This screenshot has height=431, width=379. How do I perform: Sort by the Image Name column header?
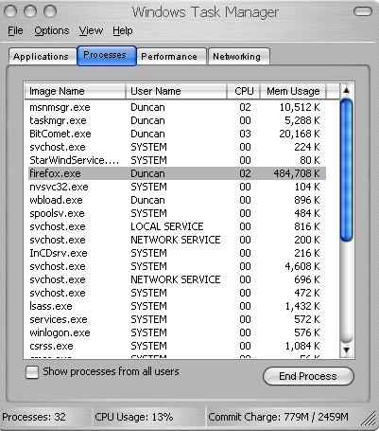(75, 91)
